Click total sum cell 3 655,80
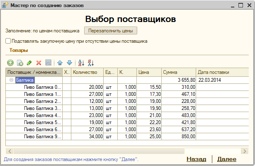Viewport: 255px width, 166px height. click(x=179, y=80)
